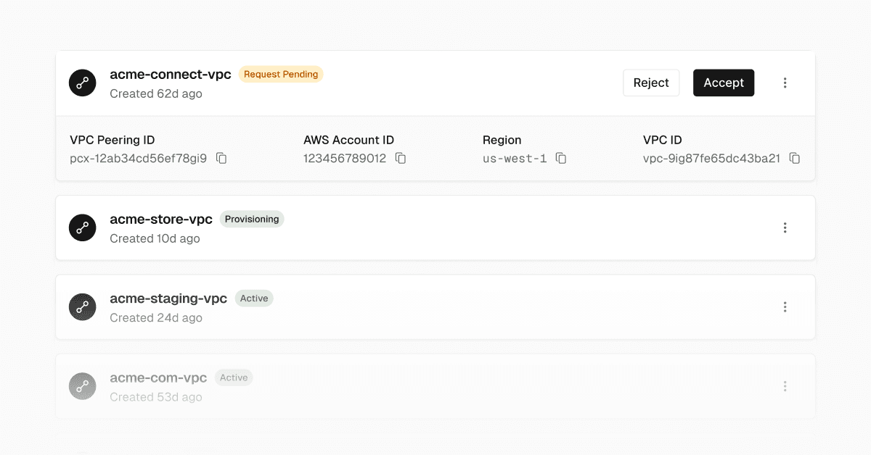Copy the AWS Account ID
Image resolution: width=871 pixels, height=455 pixels.
point(401,158)
